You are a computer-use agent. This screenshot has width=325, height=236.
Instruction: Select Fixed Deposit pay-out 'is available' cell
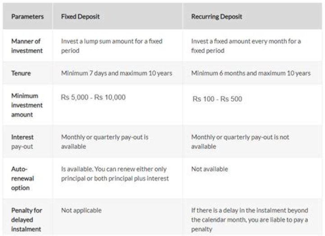(105, 142)
